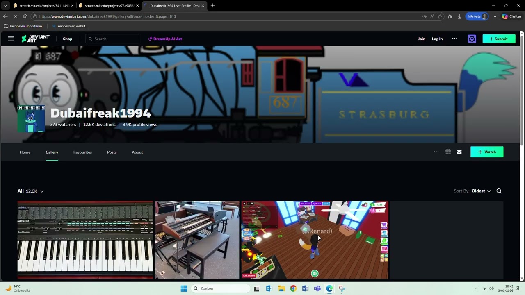Open Dubaifreak1994 profile avatar

click(x=31, y=119)
